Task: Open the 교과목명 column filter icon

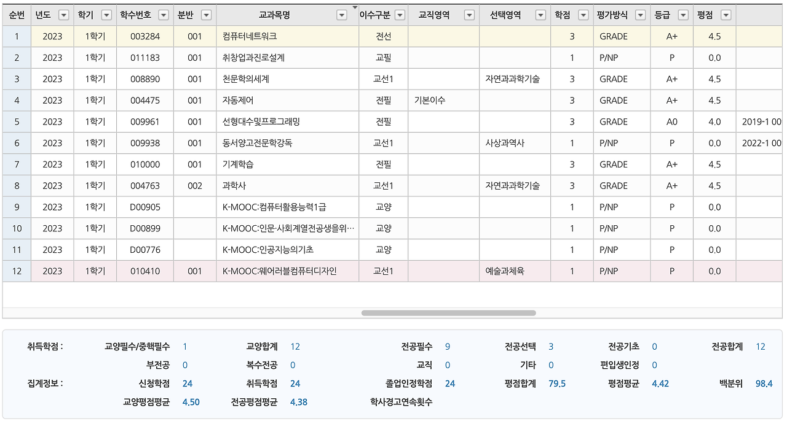Action: coord(342,15)
